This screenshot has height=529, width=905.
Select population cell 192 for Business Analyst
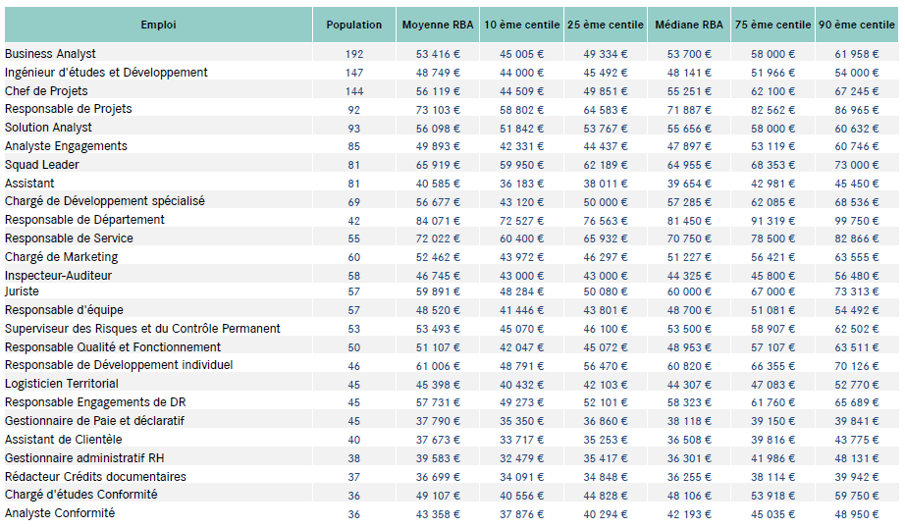tap(353, 54)
